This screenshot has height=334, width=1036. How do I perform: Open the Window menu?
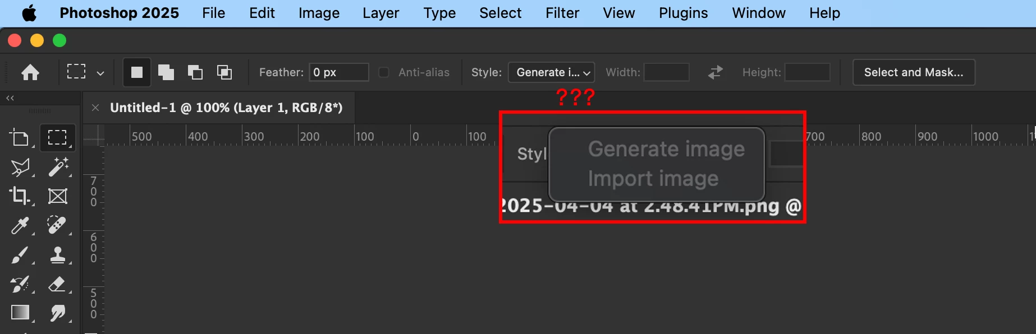tap(759, 13)
